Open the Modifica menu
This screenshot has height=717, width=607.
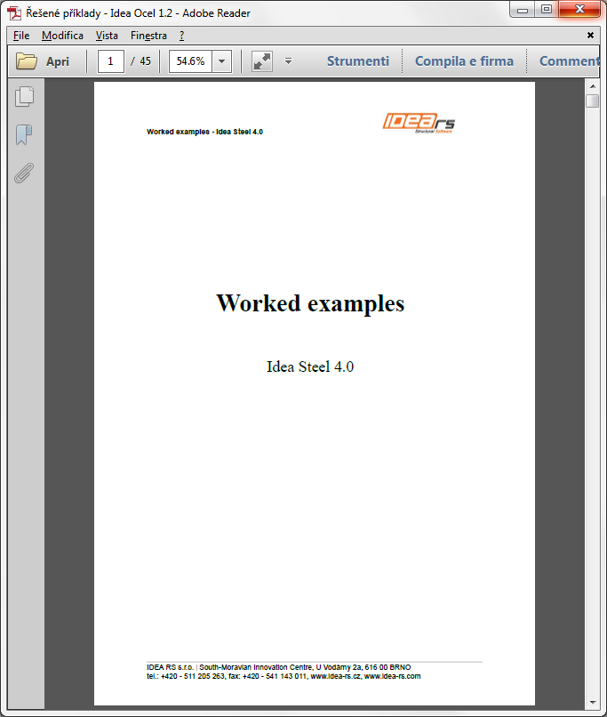[62, 36]
